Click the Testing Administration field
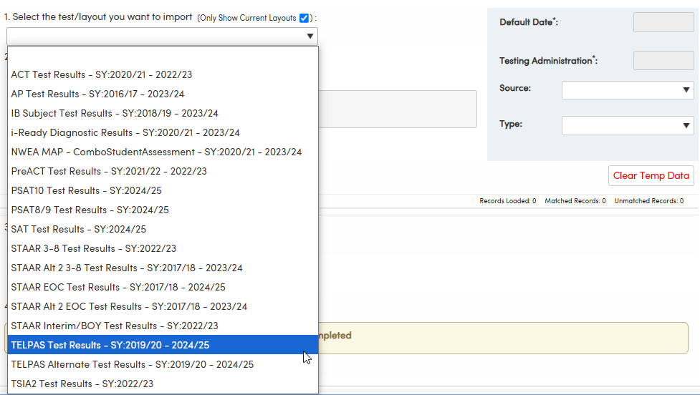 pyautogui.click(x=663, y=60)
